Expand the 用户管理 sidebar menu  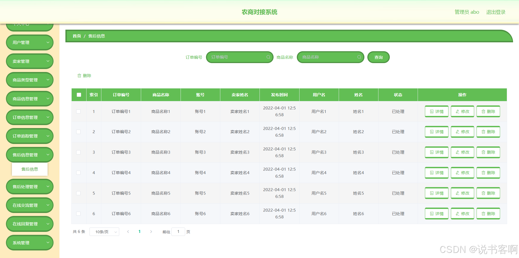[x=30, y=43]
